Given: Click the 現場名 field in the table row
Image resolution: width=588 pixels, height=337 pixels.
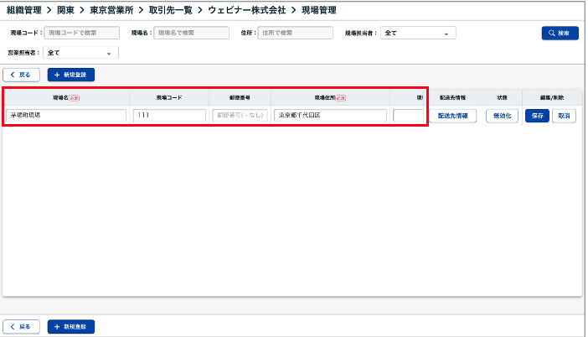Looking at the screenshot, I should coord(66,116).
